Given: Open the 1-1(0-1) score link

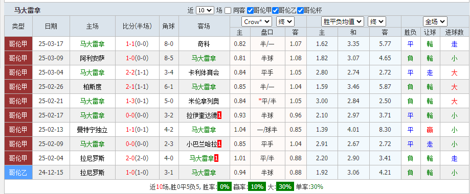Looking at the screenshot, I should pos(137,130).
